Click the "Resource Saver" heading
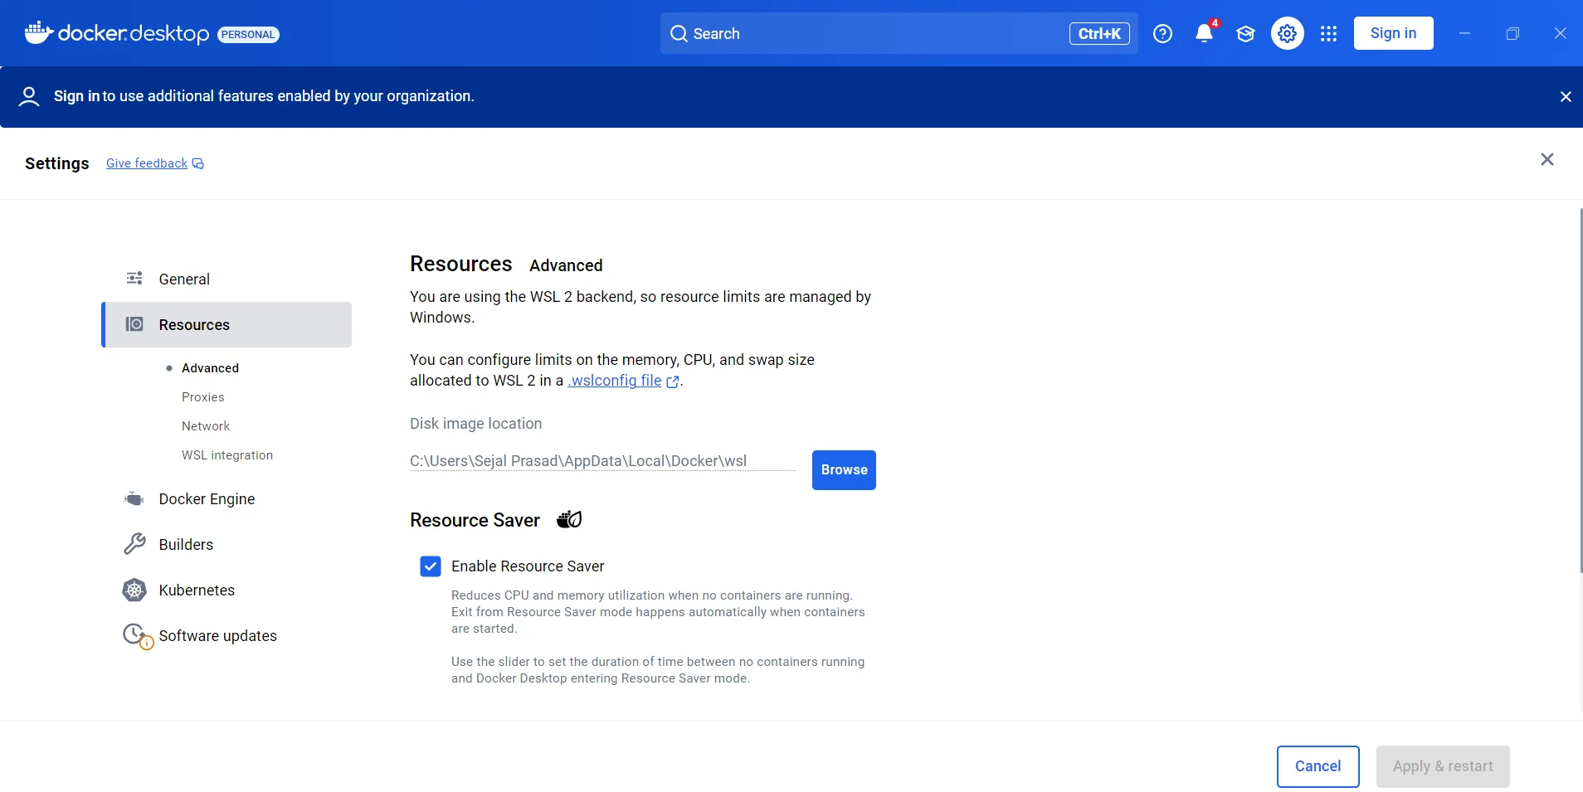The image size is (1583, 792). 475,520
